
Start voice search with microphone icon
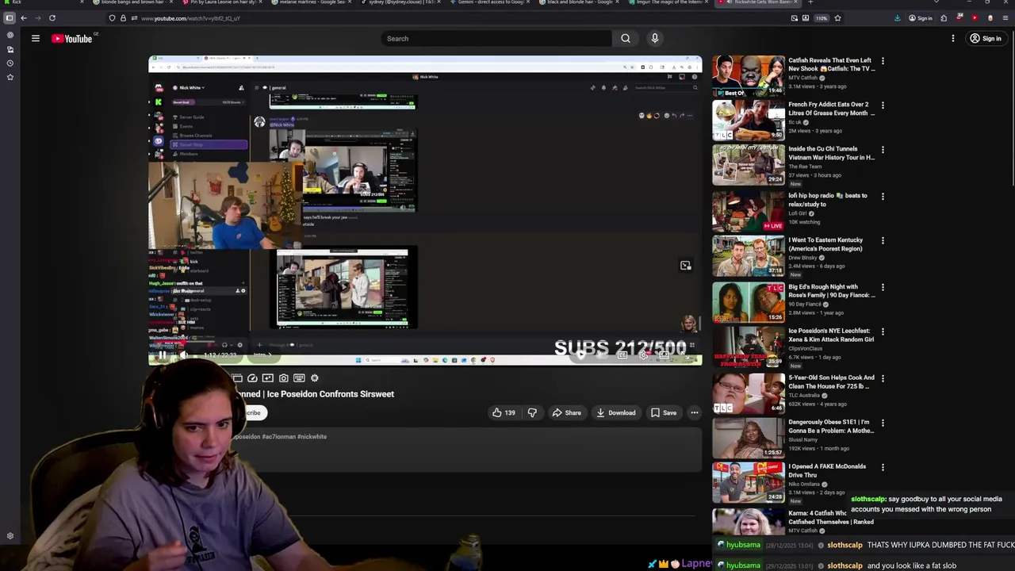(654, 38)
